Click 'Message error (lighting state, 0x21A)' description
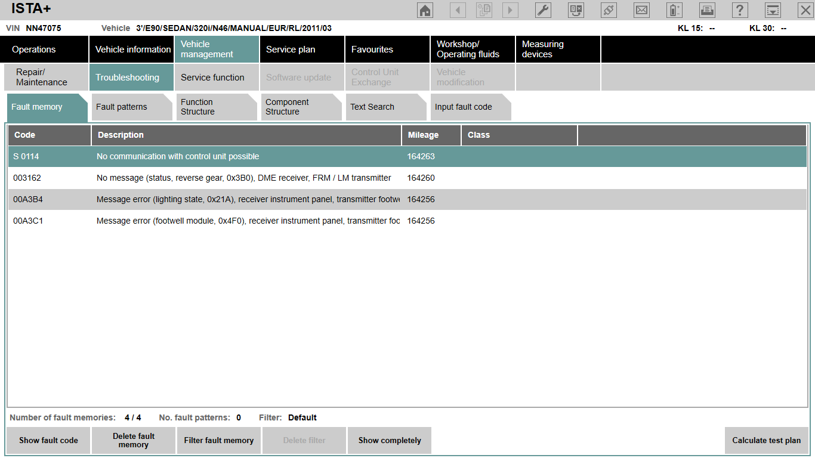The height and width of the screenshot is (458, 815). pyautogui.click(x=248, y=199)
